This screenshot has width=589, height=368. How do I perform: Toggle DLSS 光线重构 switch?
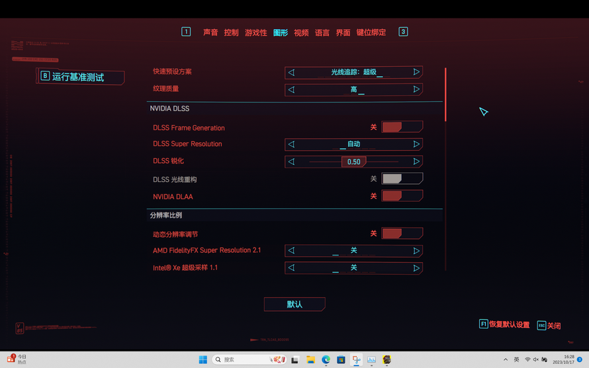tap(402, 178)
